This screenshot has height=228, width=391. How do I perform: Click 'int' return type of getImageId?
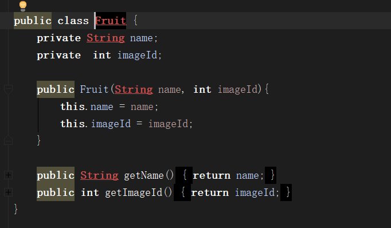point(90,192)
